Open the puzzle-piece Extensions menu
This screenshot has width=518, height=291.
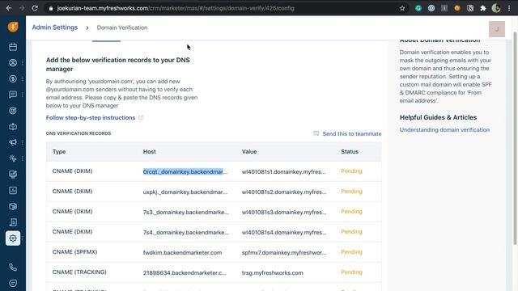[x=483, y=8]
